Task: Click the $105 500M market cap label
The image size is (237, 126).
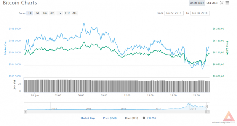Action: click(x=15, y=29)
